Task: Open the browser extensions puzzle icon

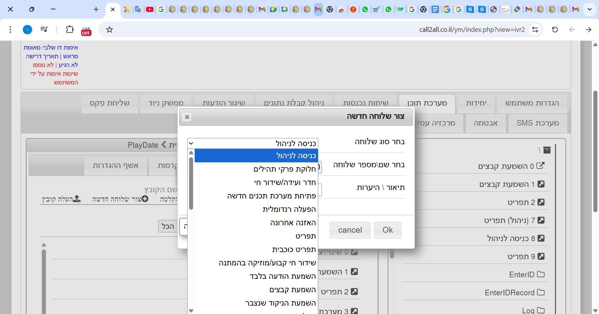Action: pos(70,30)
